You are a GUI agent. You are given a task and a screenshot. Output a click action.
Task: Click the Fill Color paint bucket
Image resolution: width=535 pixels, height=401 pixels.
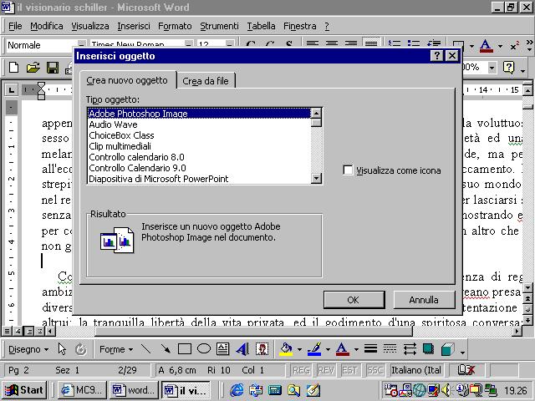pos(286,349)
